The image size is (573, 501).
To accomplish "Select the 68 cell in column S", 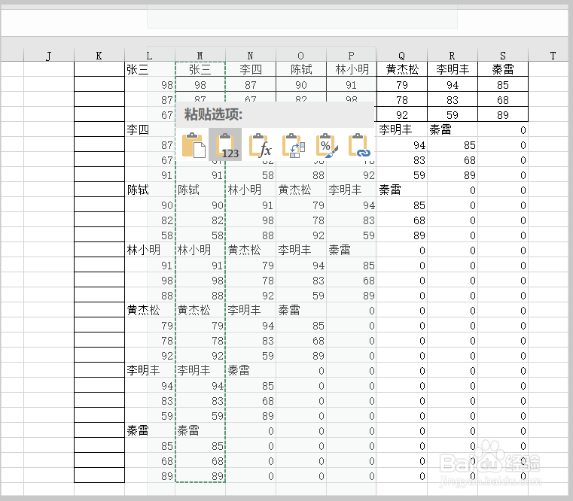I will 503,99.
